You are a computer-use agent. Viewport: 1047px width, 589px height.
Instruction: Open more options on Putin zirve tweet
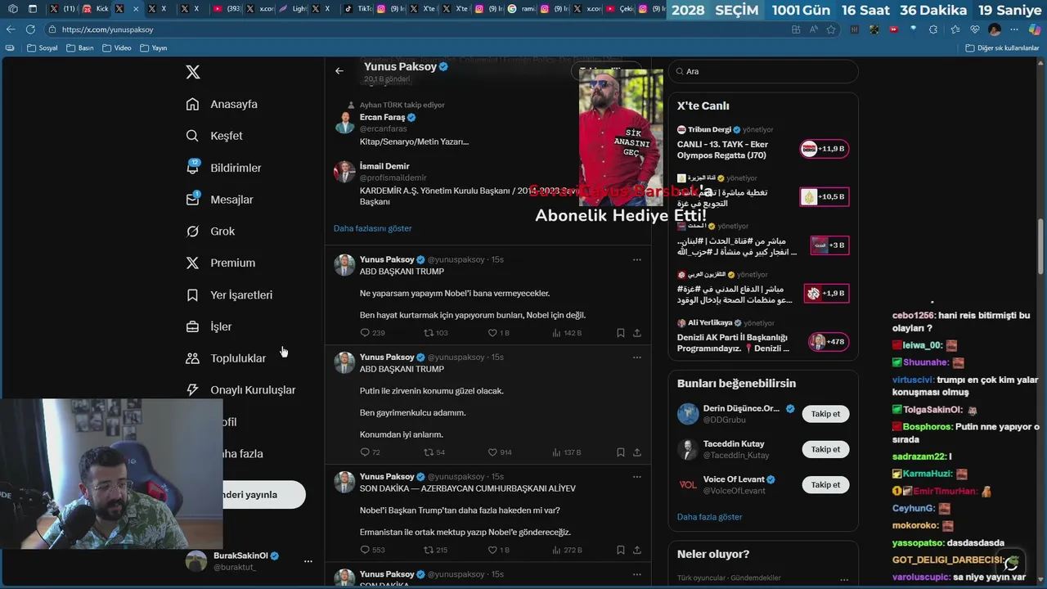(x=637, y=357)
